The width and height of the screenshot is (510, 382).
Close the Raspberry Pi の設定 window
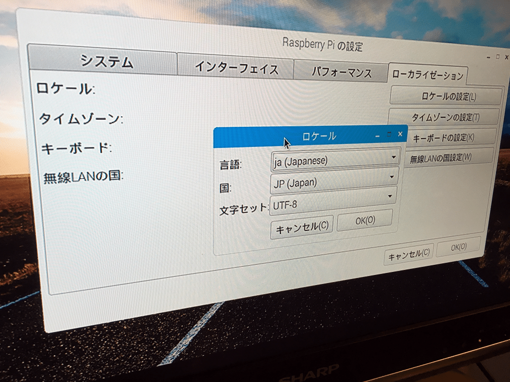click(x=506, y=57)
